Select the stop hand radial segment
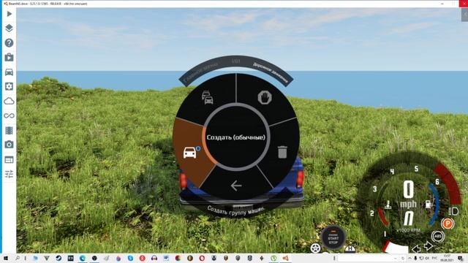468x263 pixels. [265, 97]
